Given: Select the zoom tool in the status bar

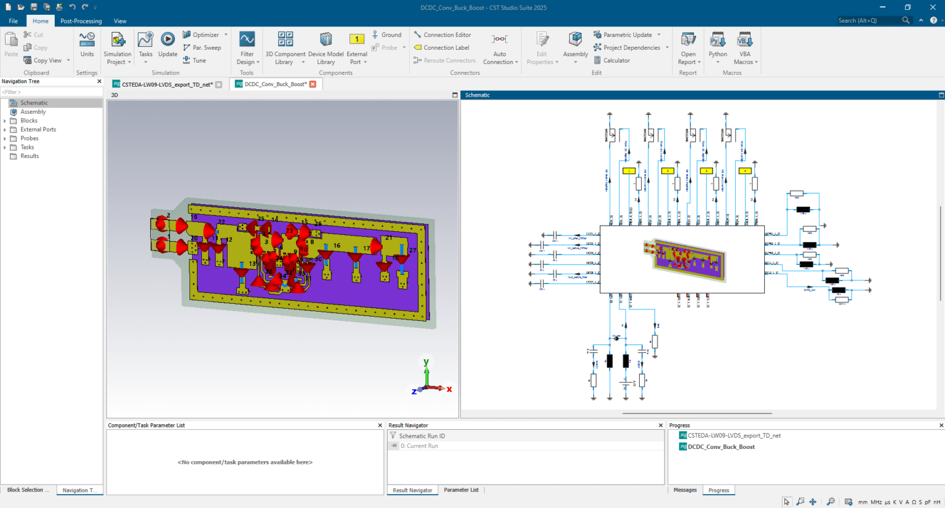Looking at the screenshot, I should coord(800,501).
